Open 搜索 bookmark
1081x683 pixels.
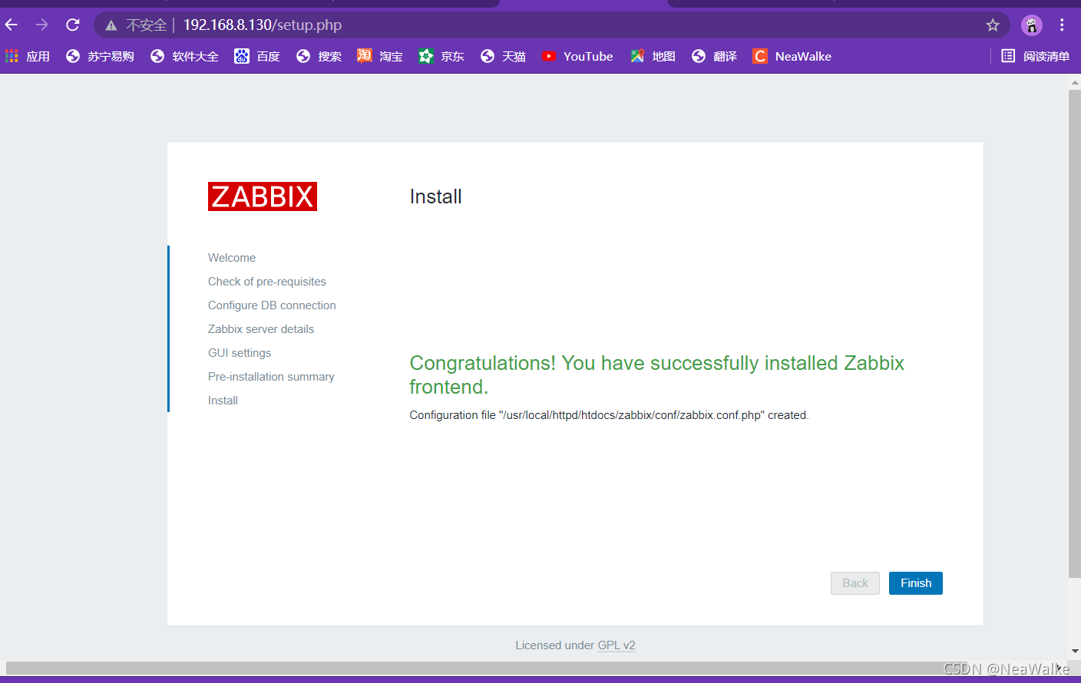[319, 56]
